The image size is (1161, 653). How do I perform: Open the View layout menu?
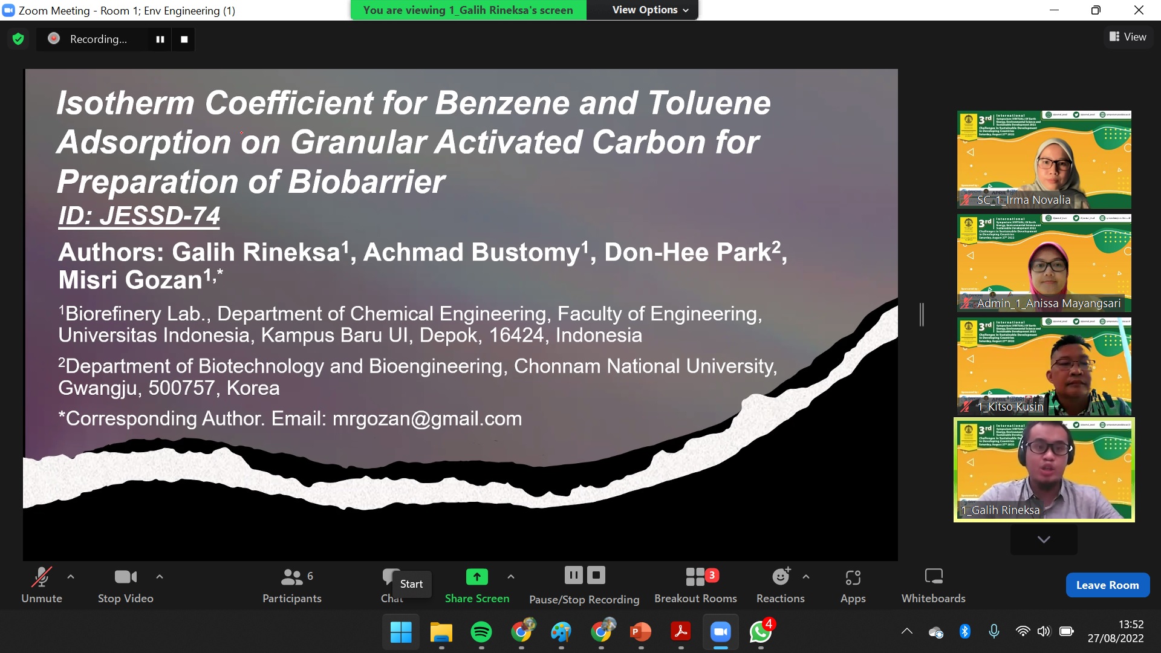point(1128,37)
